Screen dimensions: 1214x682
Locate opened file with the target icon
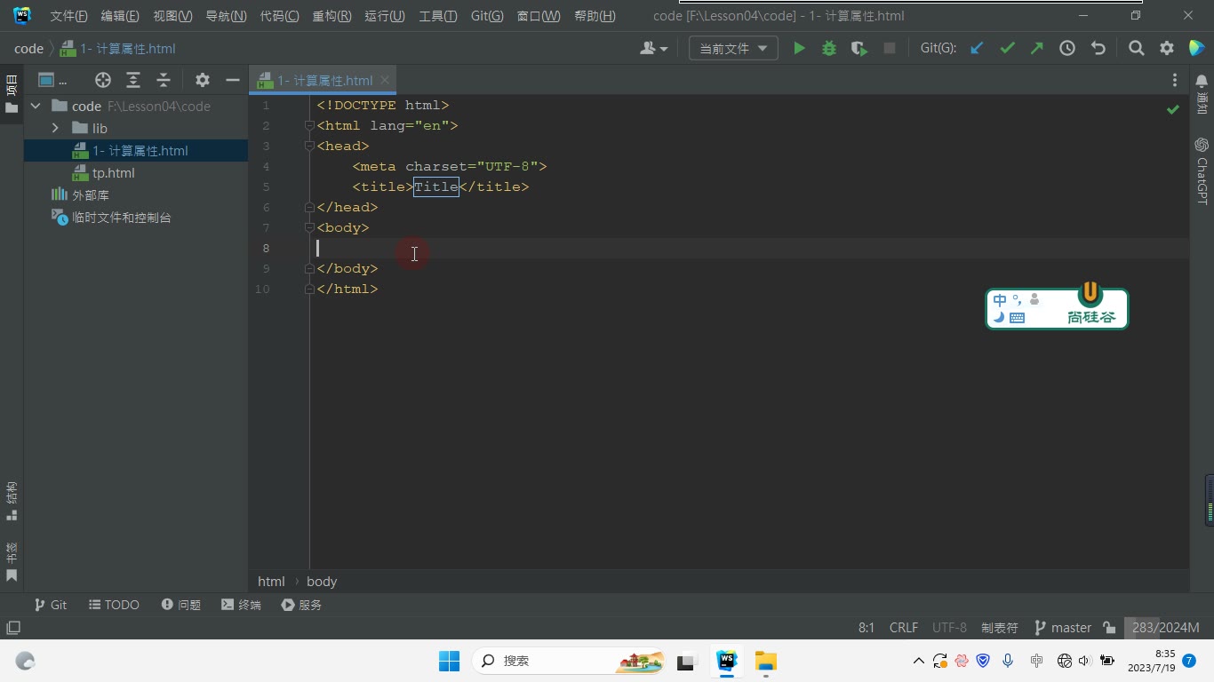tap(103, 80)
